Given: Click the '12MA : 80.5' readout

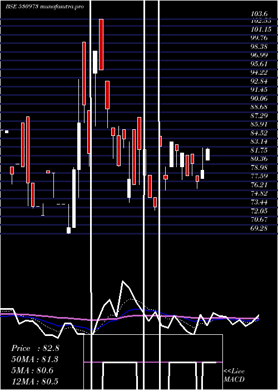Looking at the screenshot, I should [x=34, y=382].
